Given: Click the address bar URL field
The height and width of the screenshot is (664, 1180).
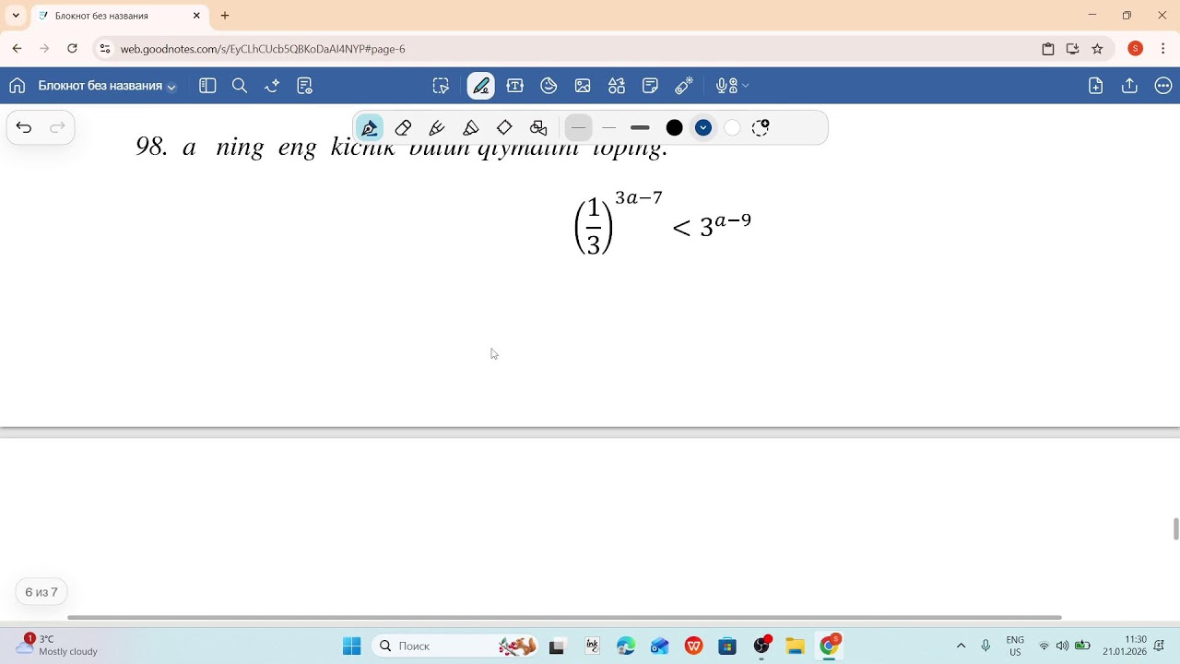Looking at the screenshot, I should [572, 49].
